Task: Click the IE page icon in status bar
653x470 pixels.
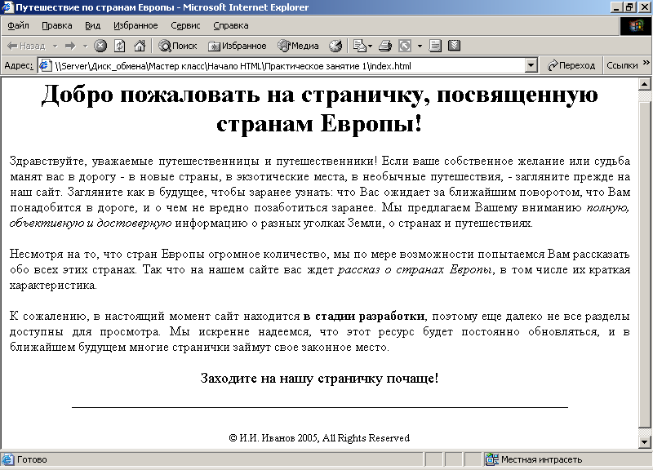Action: pyautogui.click(x=7, y=459)
